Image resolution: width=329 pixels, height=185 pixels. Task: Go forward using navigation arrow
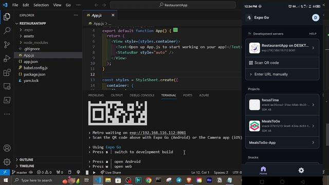104,5
